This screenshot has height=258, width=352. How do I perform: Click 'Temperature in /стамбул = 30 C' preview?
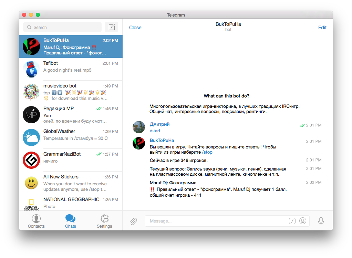click(75, 138)
